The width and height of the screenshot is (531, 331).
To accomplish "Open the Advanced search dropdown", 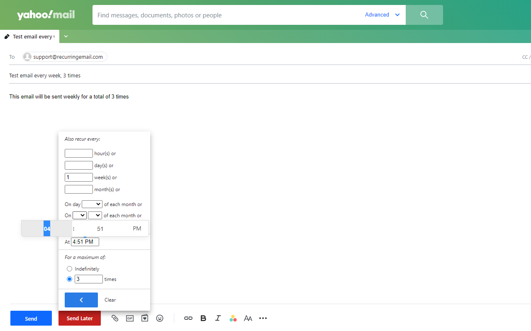I will (x=382, y=14).
